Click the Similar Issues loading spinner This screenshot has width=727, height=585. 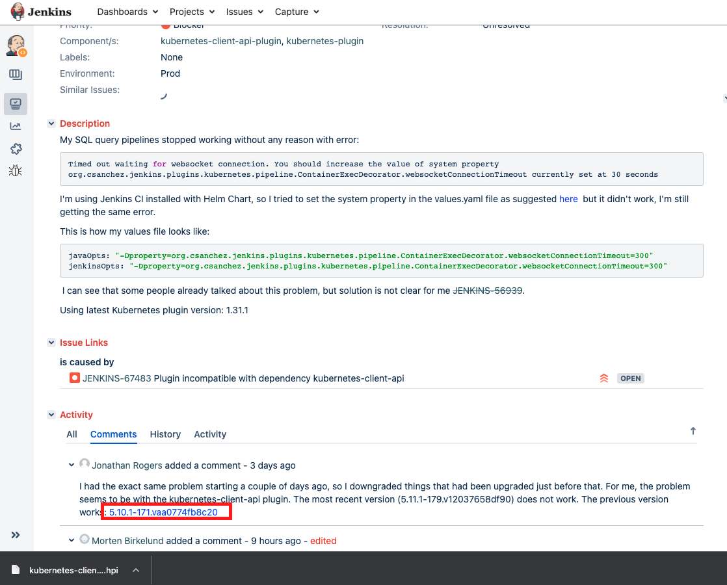coord(164,96)
